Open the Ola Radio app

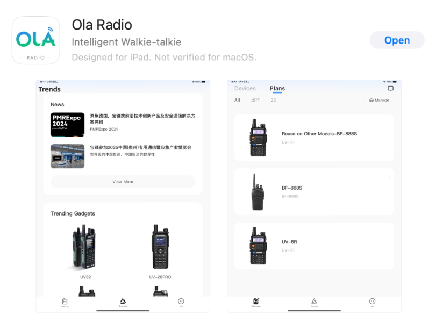pyautogui.click(x=397, y=40)
